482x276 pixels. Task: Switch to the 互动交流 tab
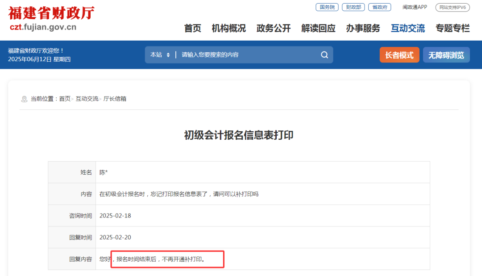(407, 28)
